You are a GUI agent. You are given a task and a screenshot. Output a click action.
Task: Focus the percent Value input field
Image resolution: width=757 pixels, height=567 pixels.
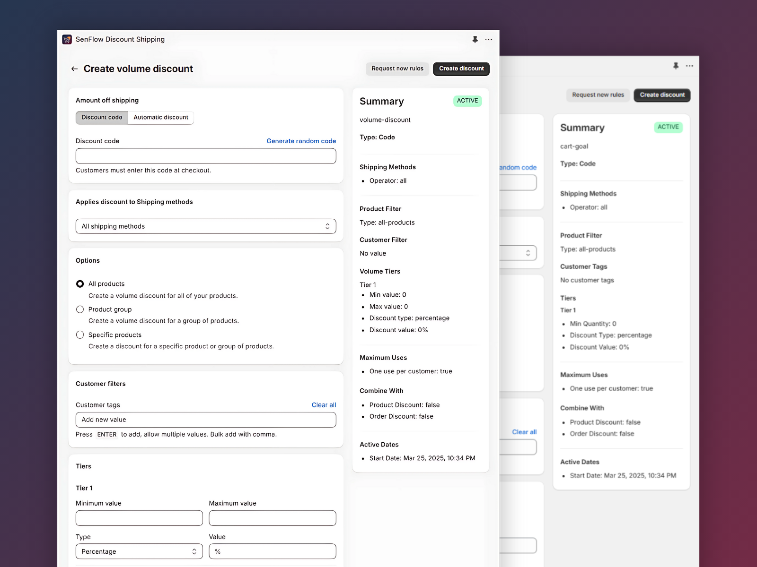click(x=273, y=551)
